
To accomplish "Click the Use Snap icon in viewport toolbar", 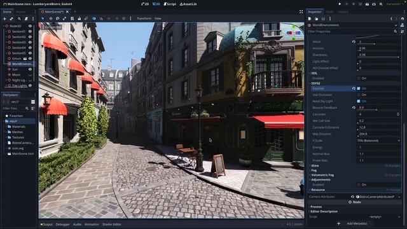I will [x=101, y=18].
